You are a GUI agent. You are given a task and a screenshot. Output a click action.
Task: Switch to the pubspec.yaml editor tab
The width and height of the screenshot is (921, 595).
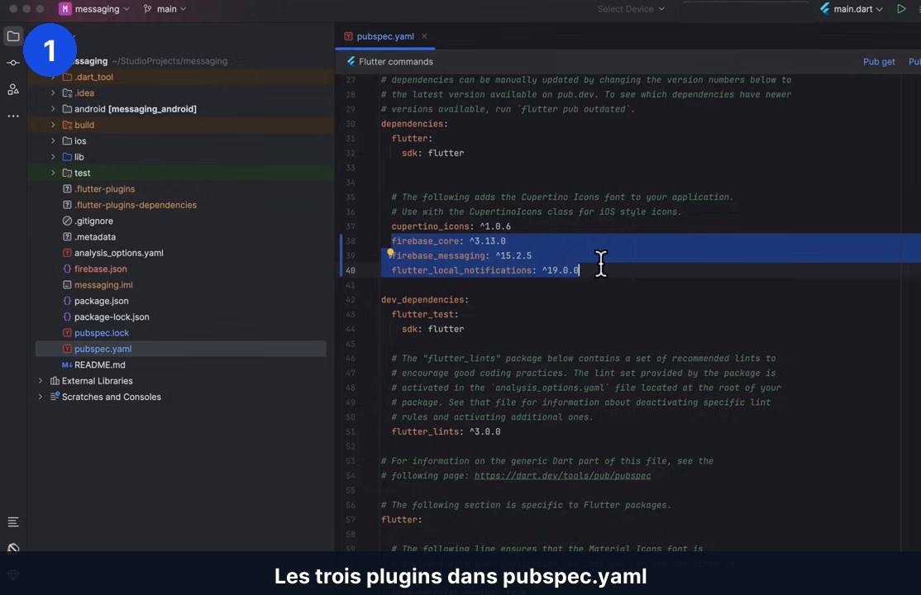pyautogui.click(x=384, y=36)
